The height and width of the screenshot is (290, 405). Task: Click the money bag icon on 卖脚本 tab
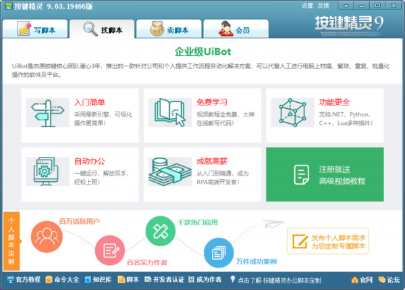tap(157, 28)
